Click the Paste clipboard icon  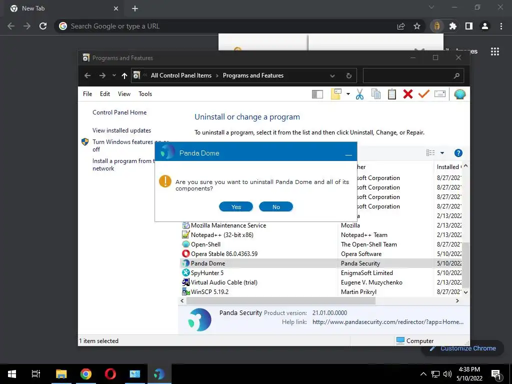(x=391, y=94)
